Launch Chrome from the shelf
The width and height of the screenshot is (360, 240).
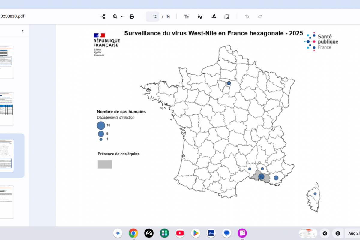133,233
